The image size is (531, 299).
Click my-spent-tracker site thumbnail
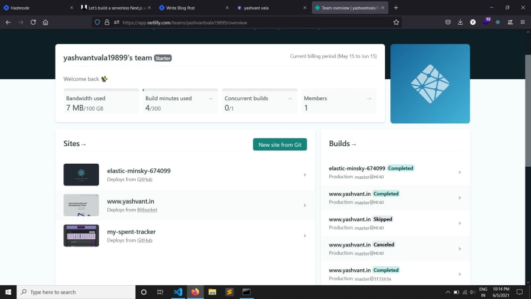[x=81, y=236]
